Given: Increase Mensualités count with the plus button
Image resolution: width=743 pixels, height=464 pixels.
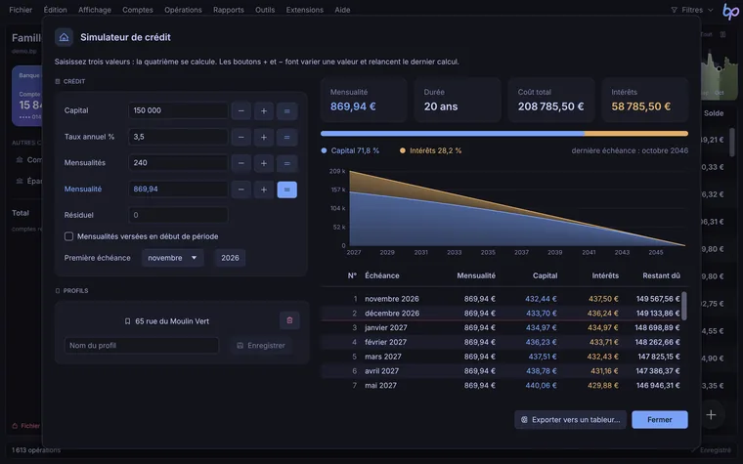Looking at the screenshot, I should (264, 163).
